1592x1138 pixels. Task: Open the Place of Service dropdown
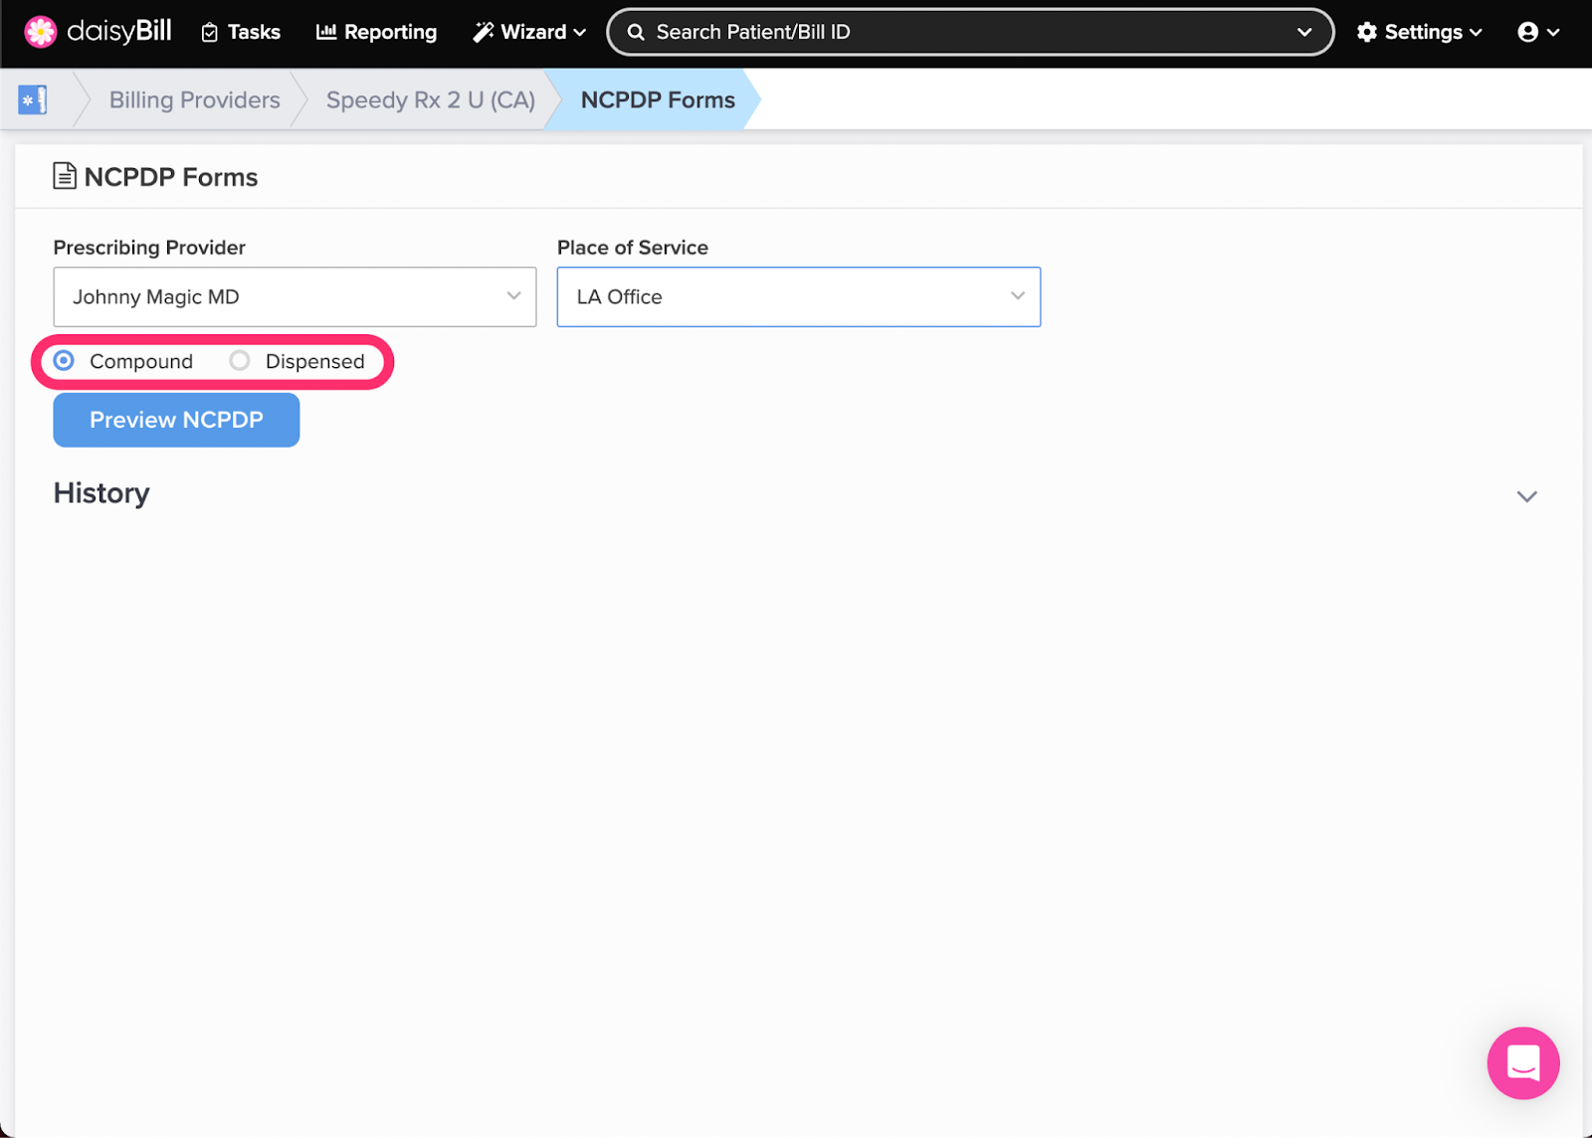799,296
